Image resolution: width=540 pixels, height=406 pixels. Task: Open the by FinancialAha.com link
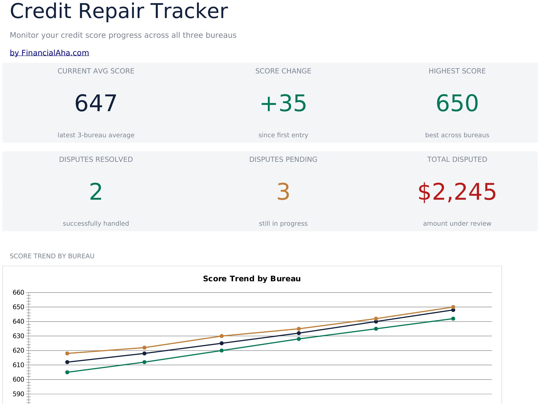point(49,53)
